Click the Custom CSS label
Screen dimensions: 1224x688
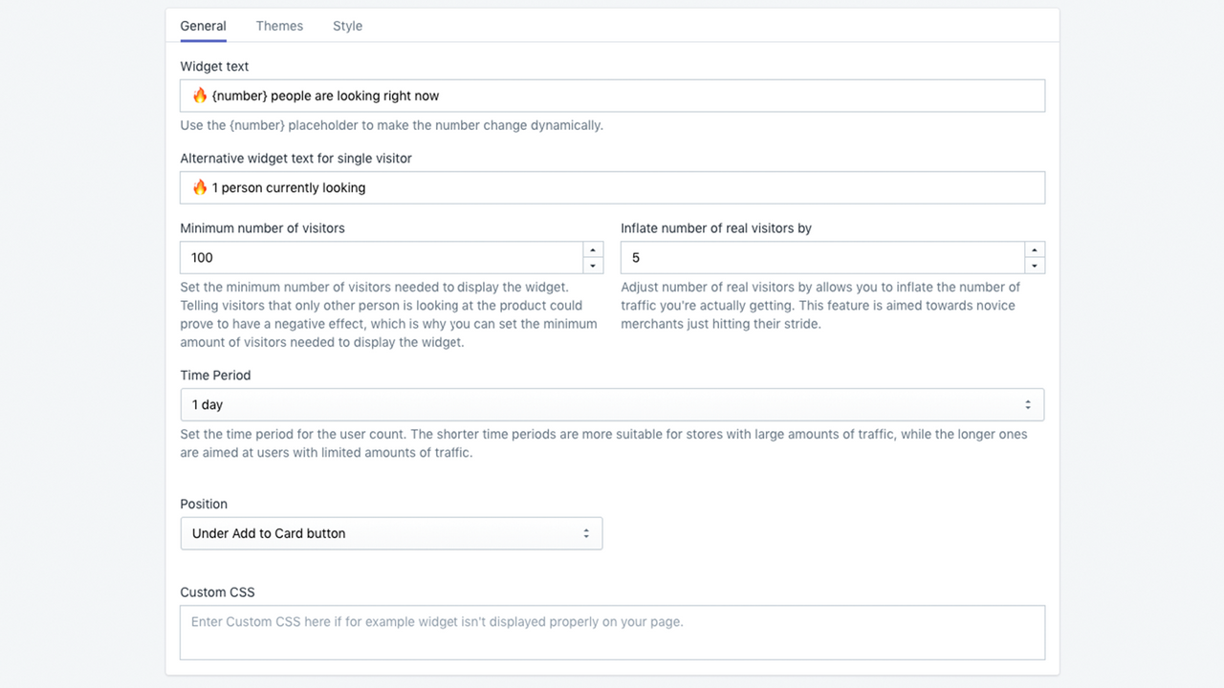[x=217, y=591]
